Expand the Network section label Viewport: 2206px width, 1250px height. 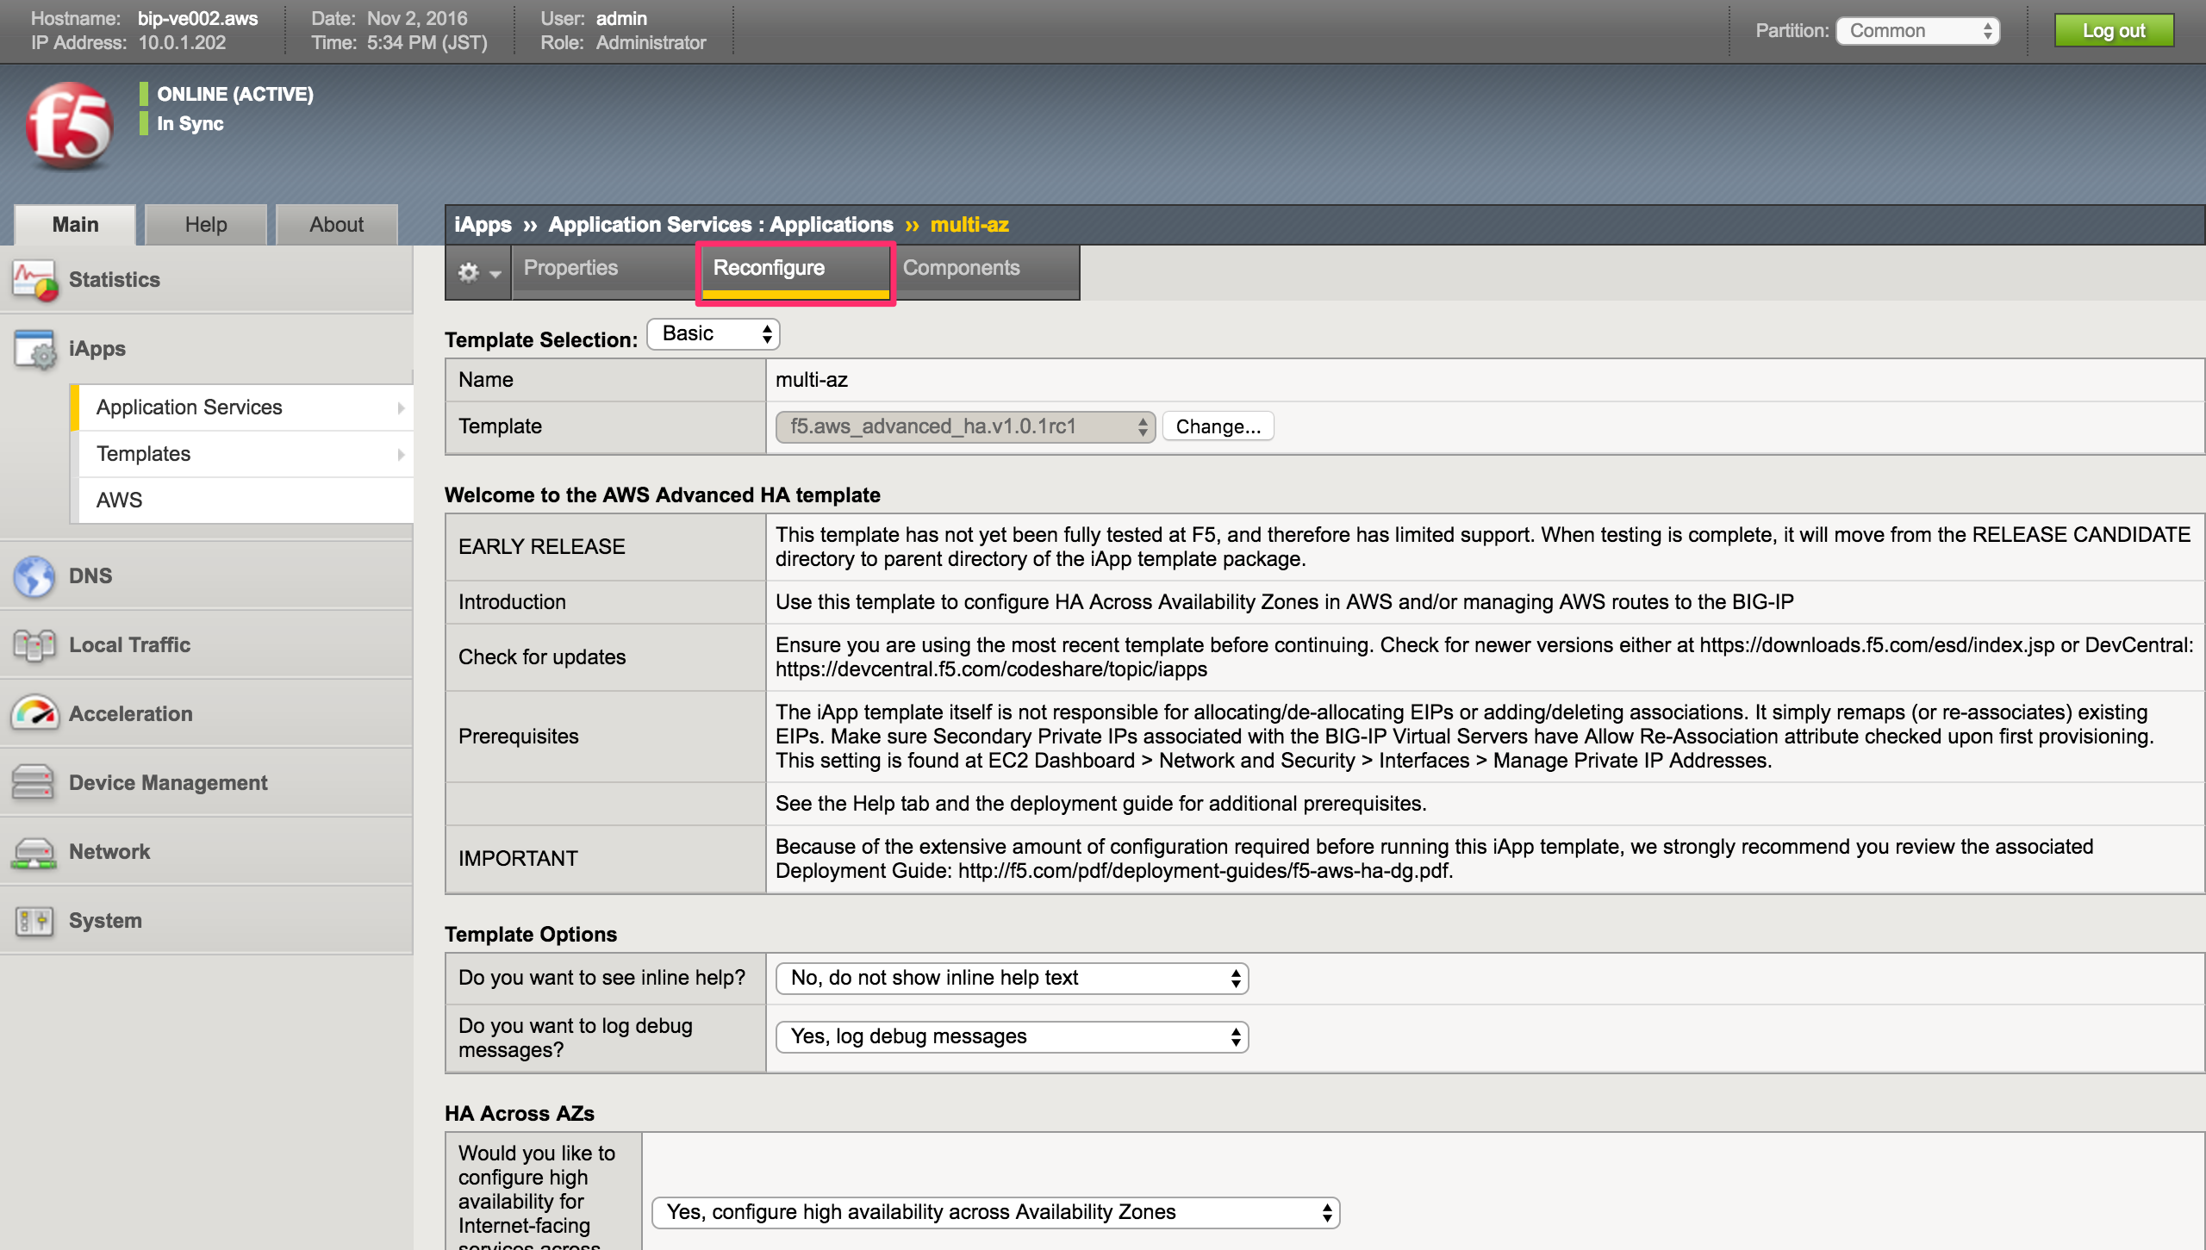(109, 852)
